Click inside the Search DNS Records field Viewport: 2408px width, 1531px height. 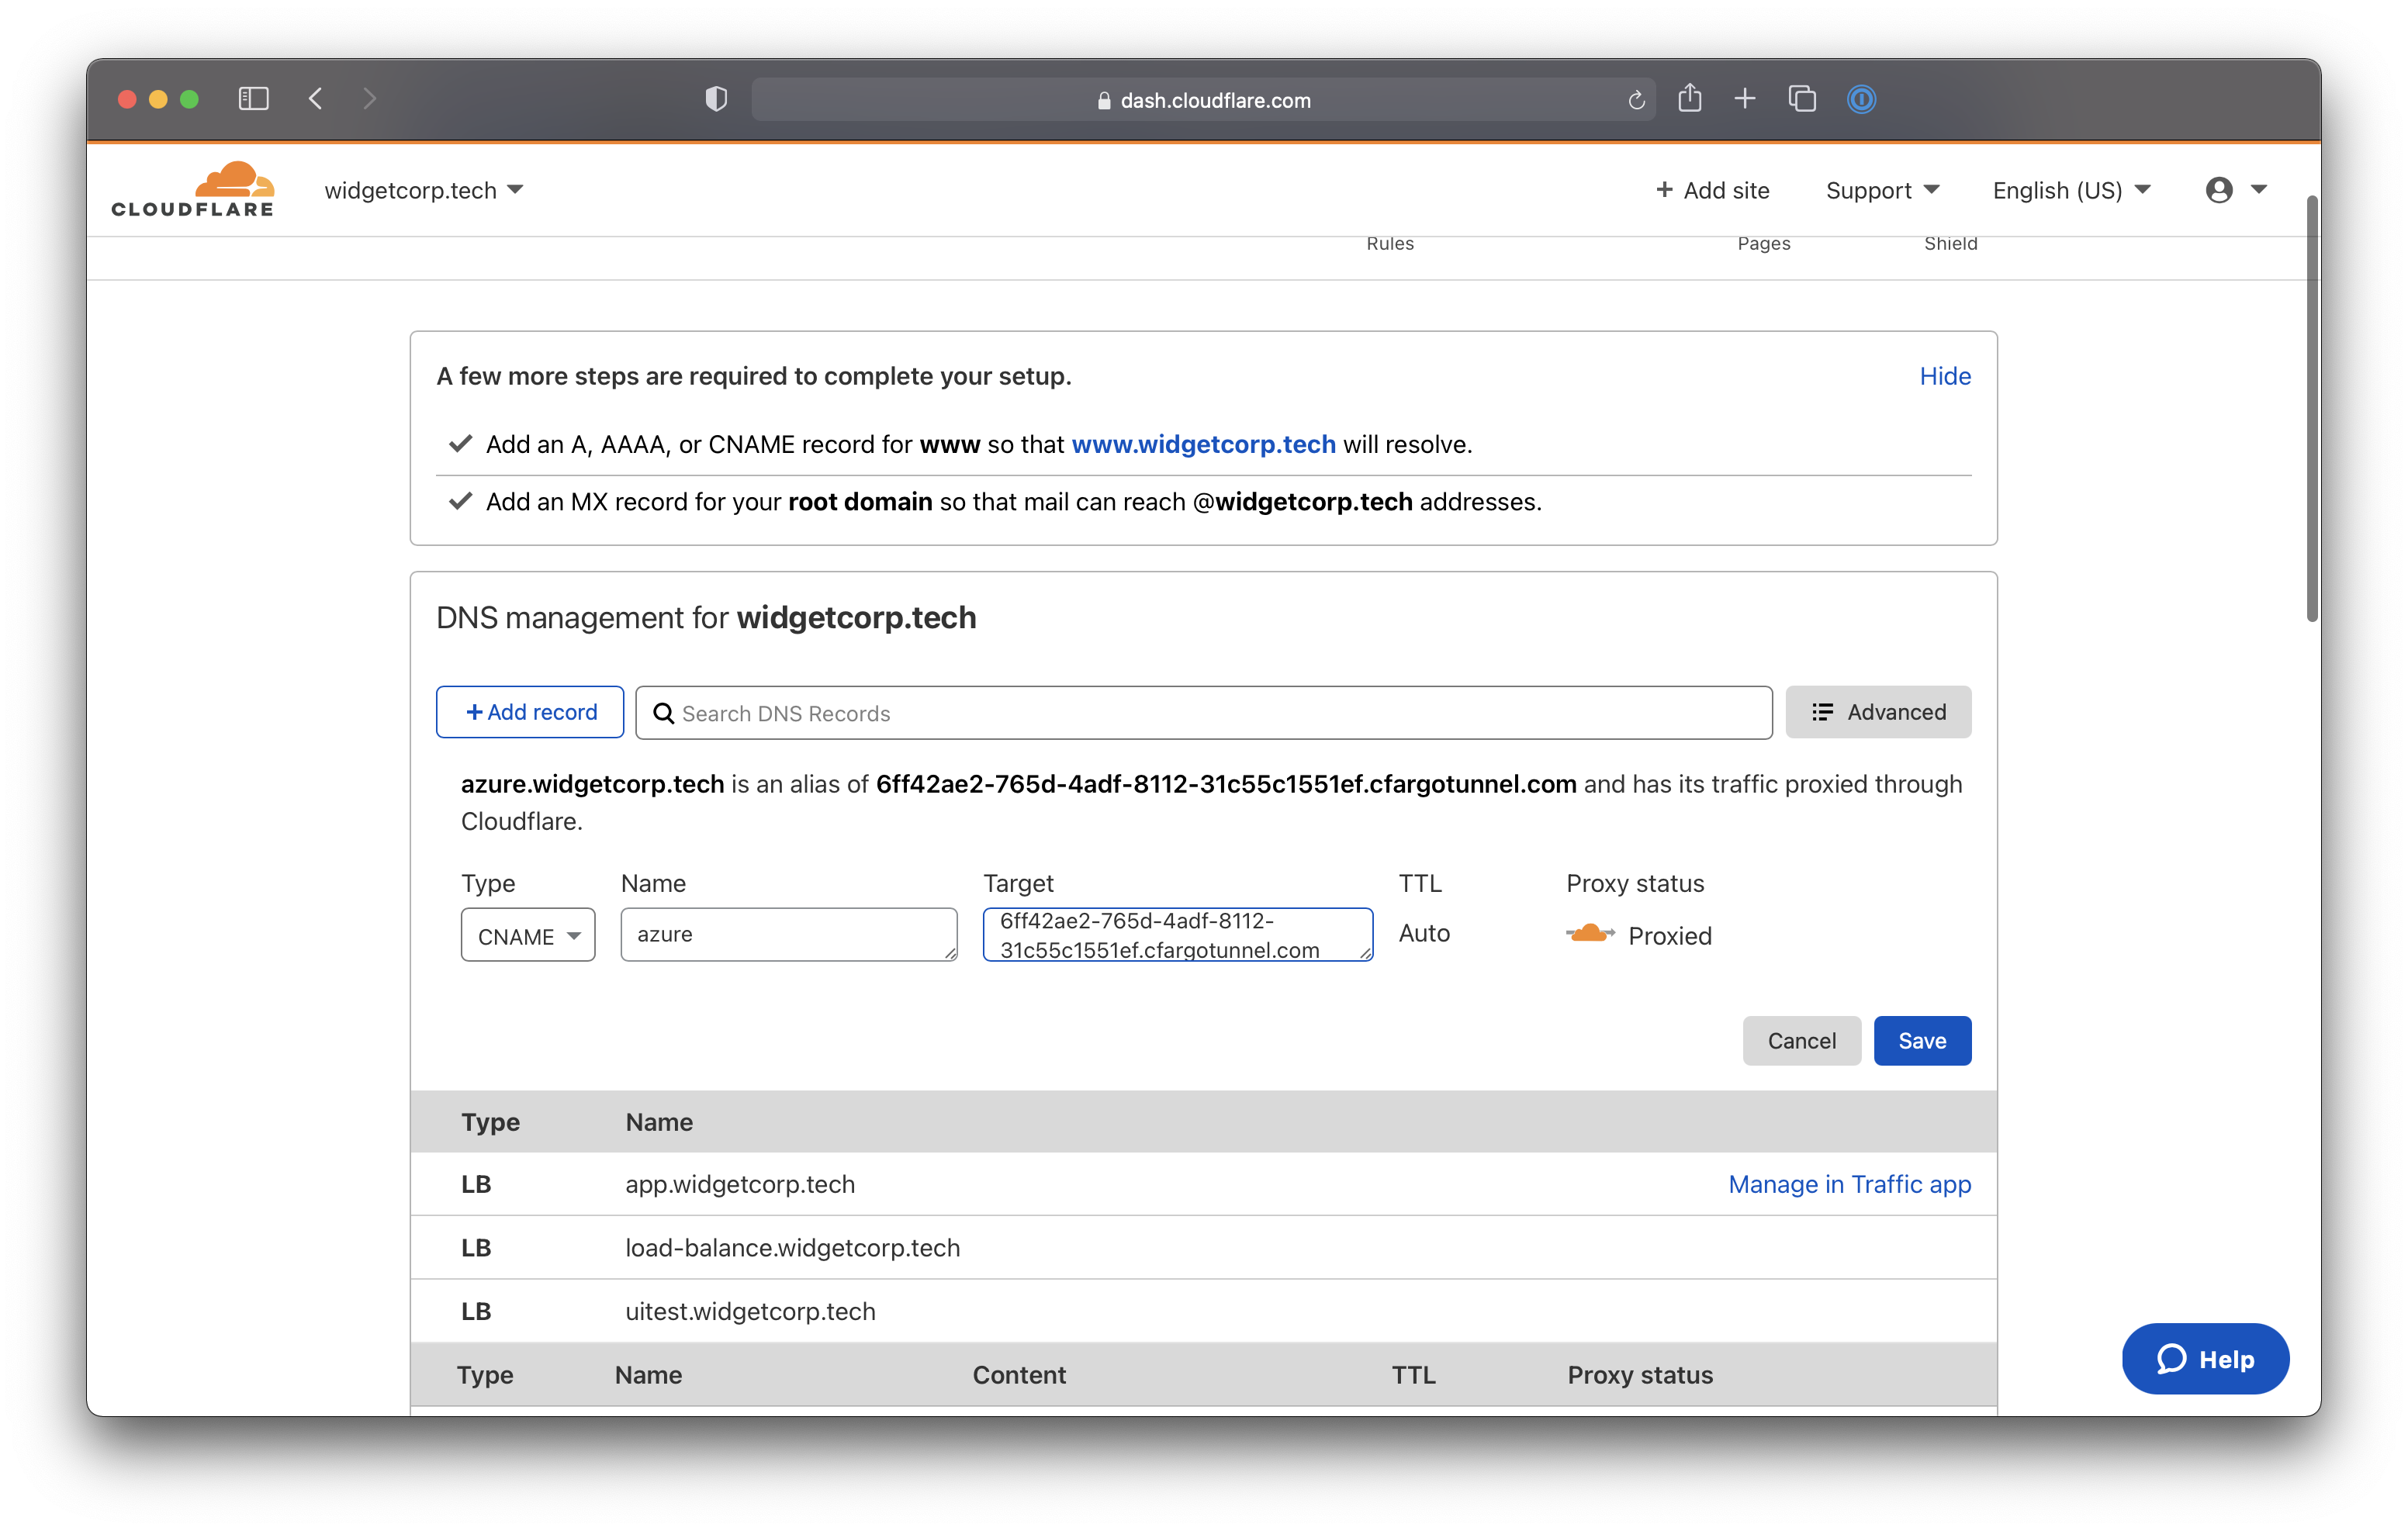point(1000,713)
